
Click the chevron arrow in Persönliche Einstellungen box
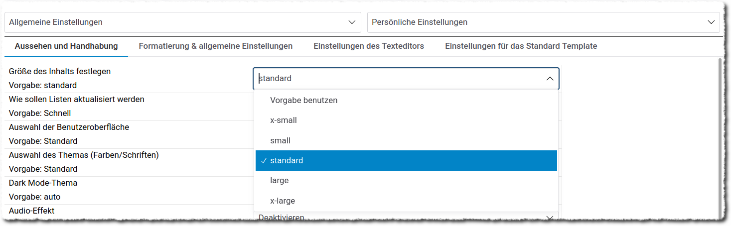pos(711,22)
